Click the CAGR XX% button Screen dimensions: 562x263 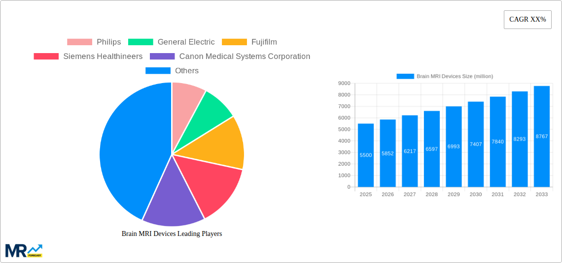(x=527, y=20)
